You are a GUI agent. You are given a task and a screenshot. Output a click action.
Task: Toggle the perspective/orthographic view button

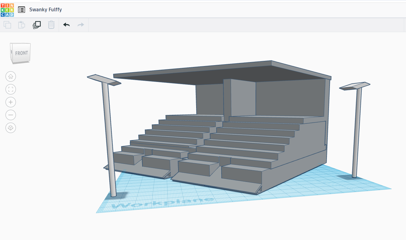11,128
